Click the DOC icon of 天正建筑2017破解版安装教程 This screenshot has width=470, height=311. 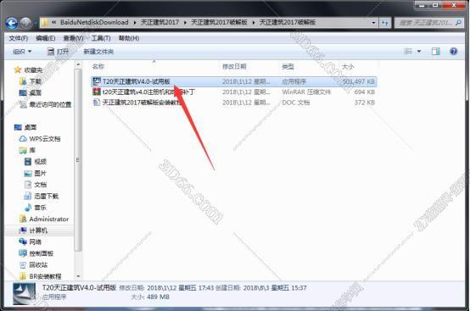(97, 102)
